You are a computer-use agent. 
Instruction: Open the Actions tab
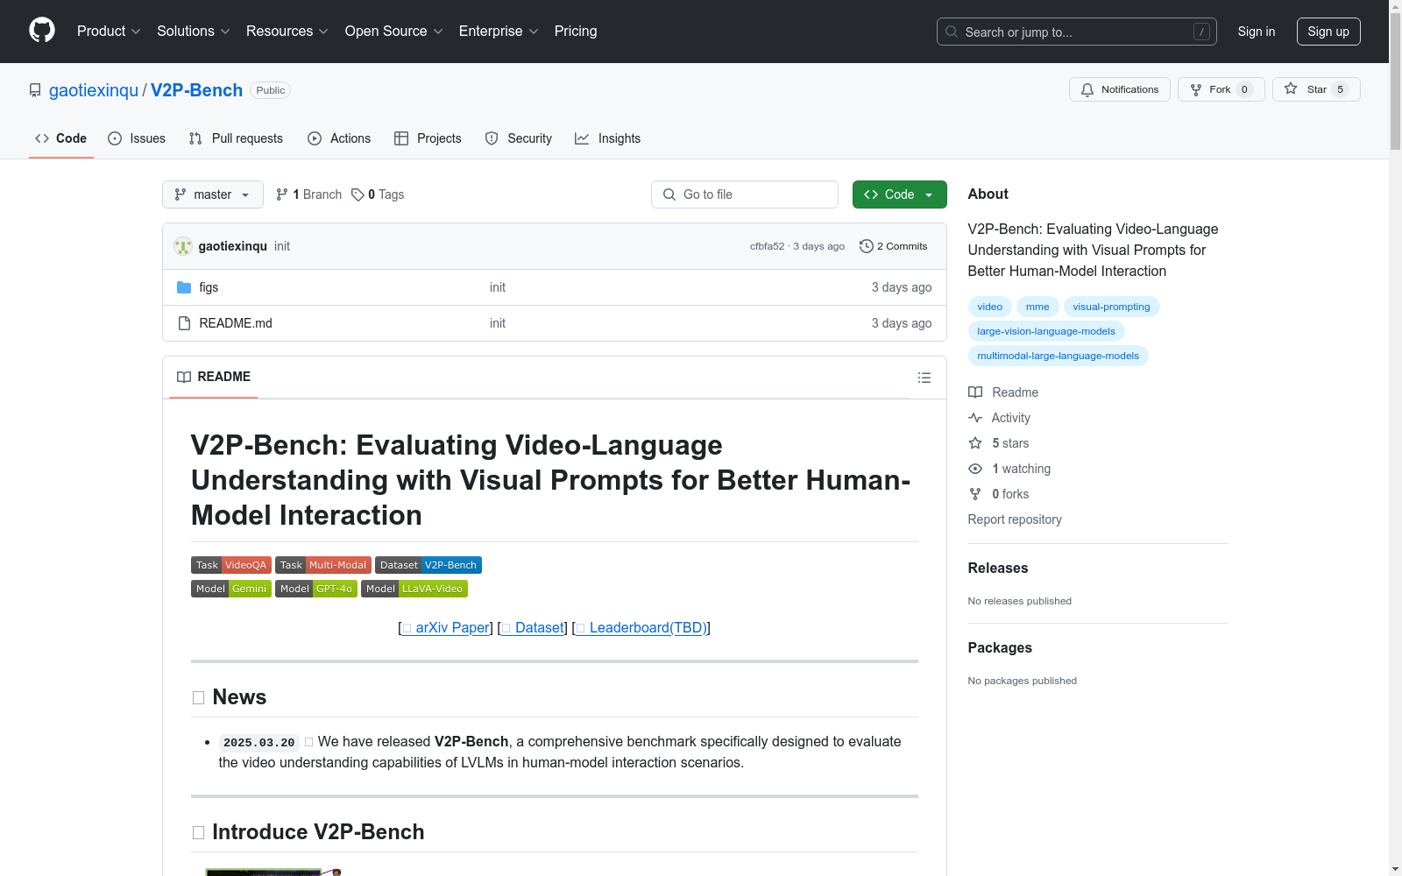click(339, 138)
